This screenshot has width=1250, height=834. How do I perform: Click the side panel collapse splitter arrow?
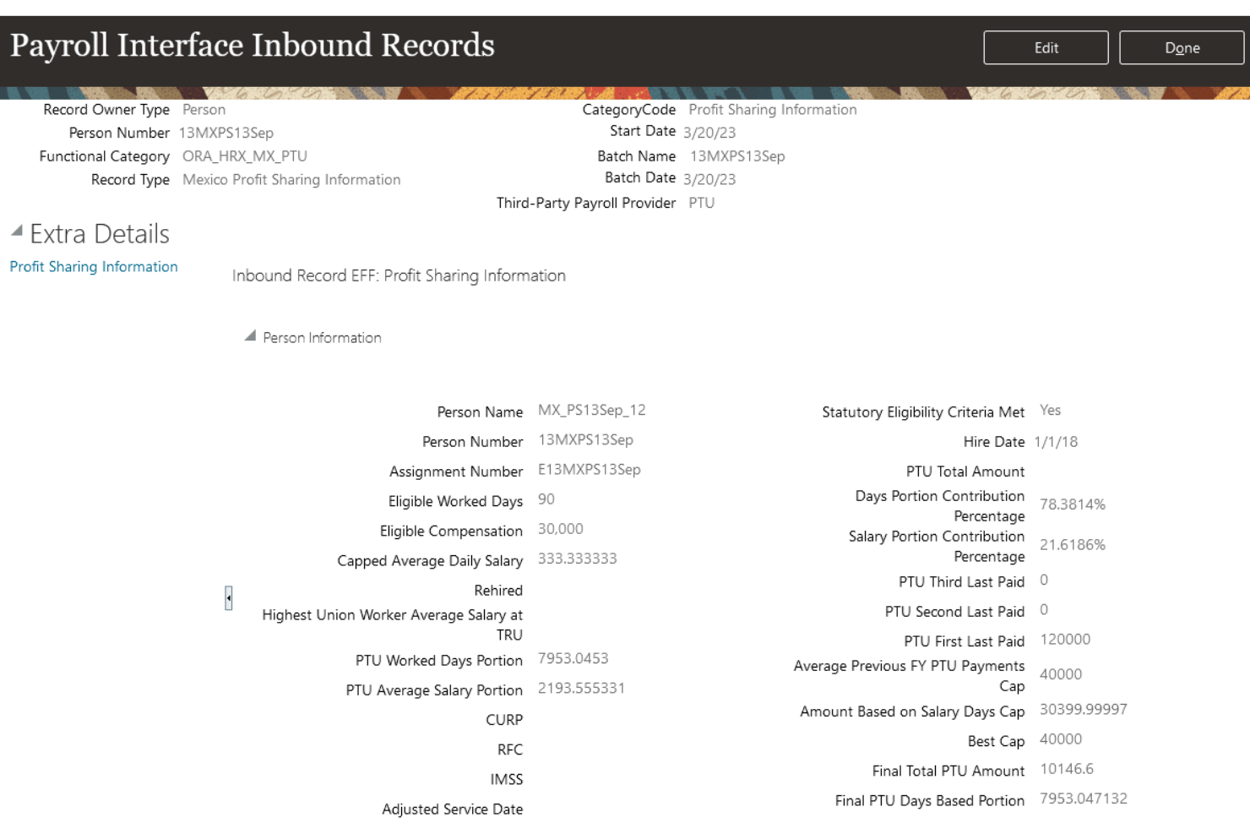[x=228, y=598]
